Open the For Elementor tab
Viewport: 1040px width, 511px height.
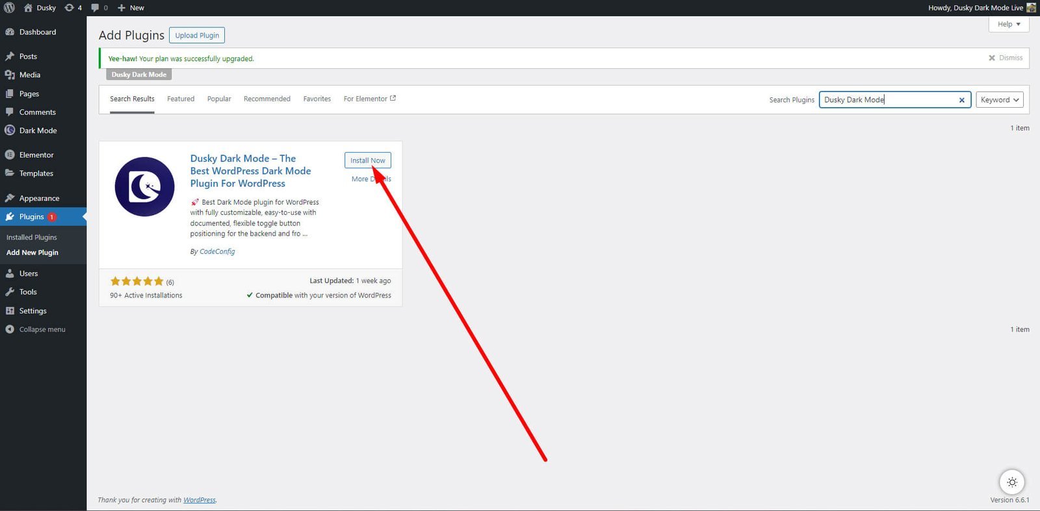point(370,99)
